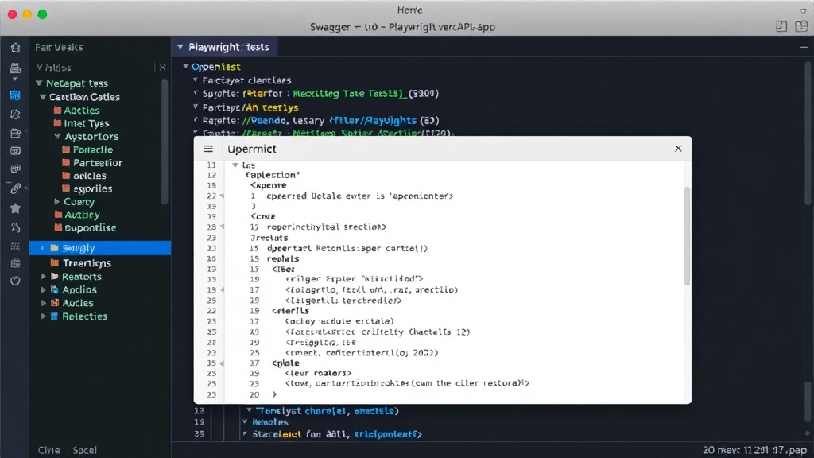The height and width of the screenshot is (458, 814).
Task: Close the Upermiet dialog
Action: pyautogui.click(x=678, y=149)
